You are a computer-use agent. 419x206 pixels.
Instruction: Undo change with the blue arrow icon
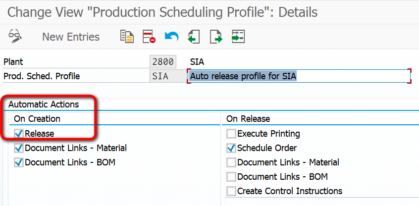171,36
